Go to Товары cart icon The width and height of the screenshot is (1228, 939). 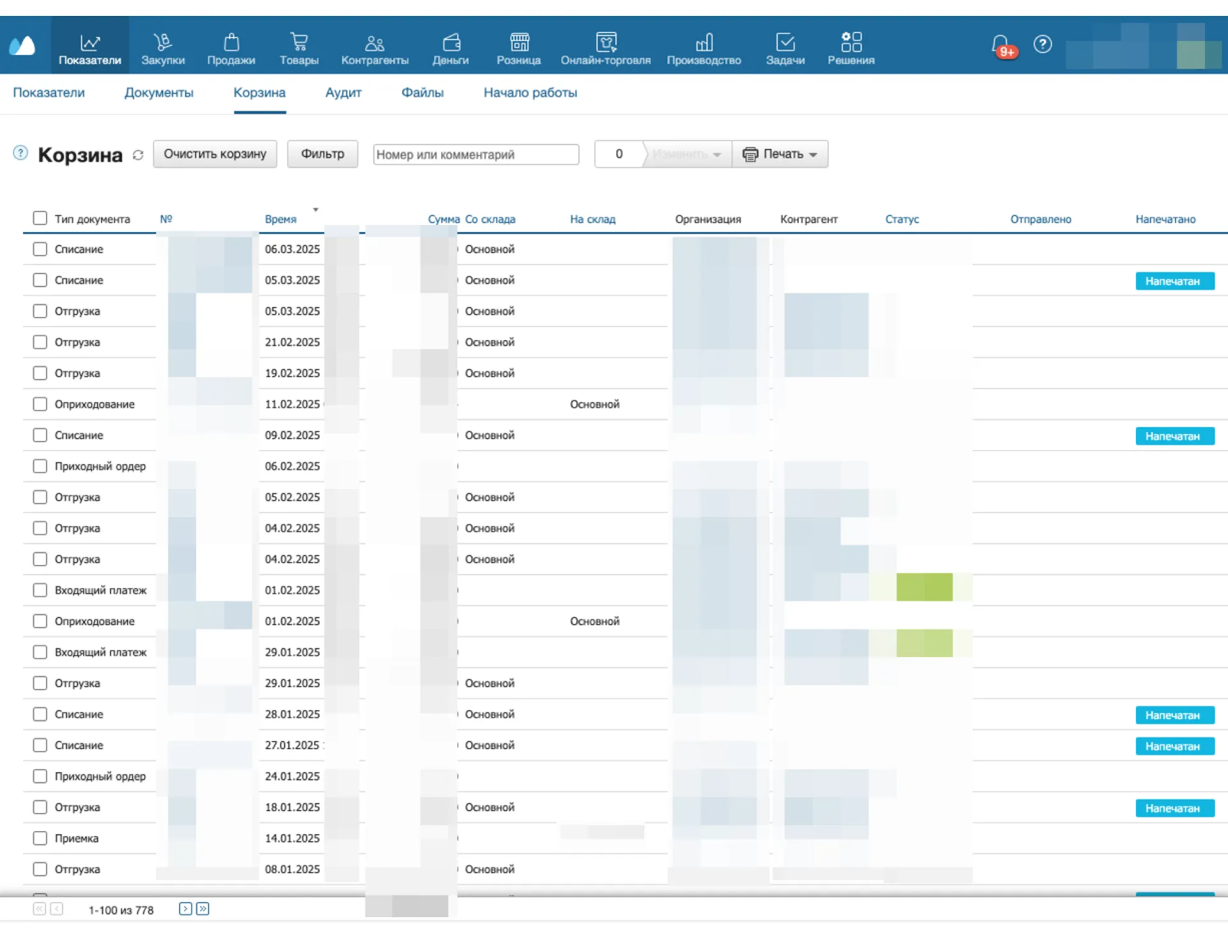click(x=299, y=43)
